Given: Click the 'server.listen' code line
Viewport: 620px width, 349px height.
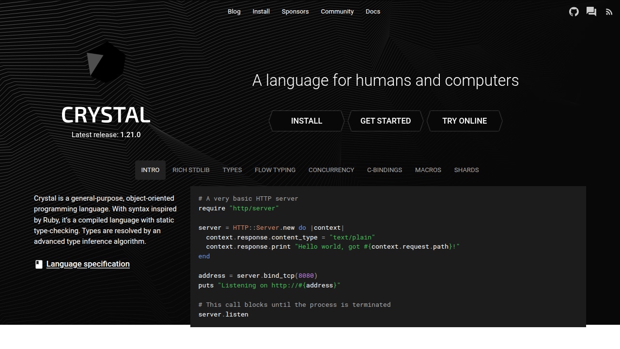Looking at the screenshot, I should [x=223, y=315].
